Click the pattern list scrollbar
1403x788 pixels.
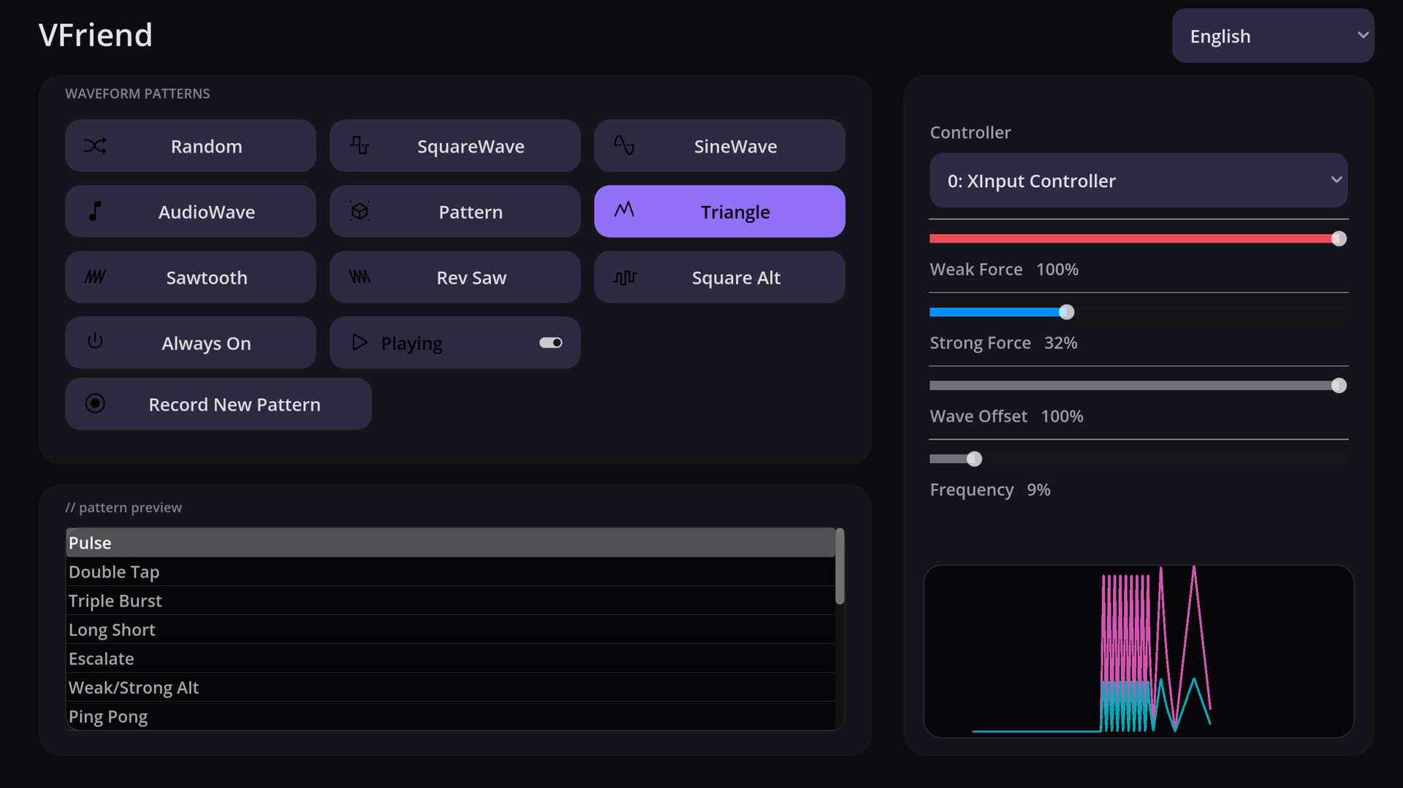point(840,566)
